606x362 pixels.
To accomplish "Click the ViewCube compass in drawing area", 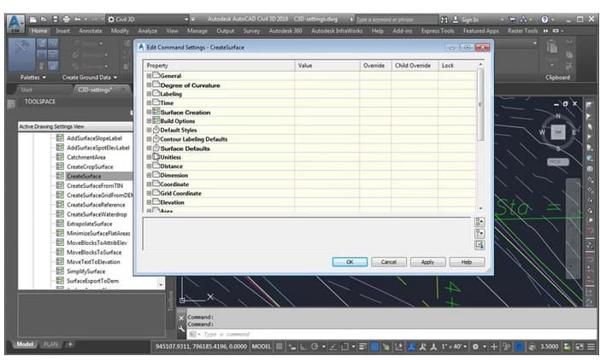I will (557, 132).
